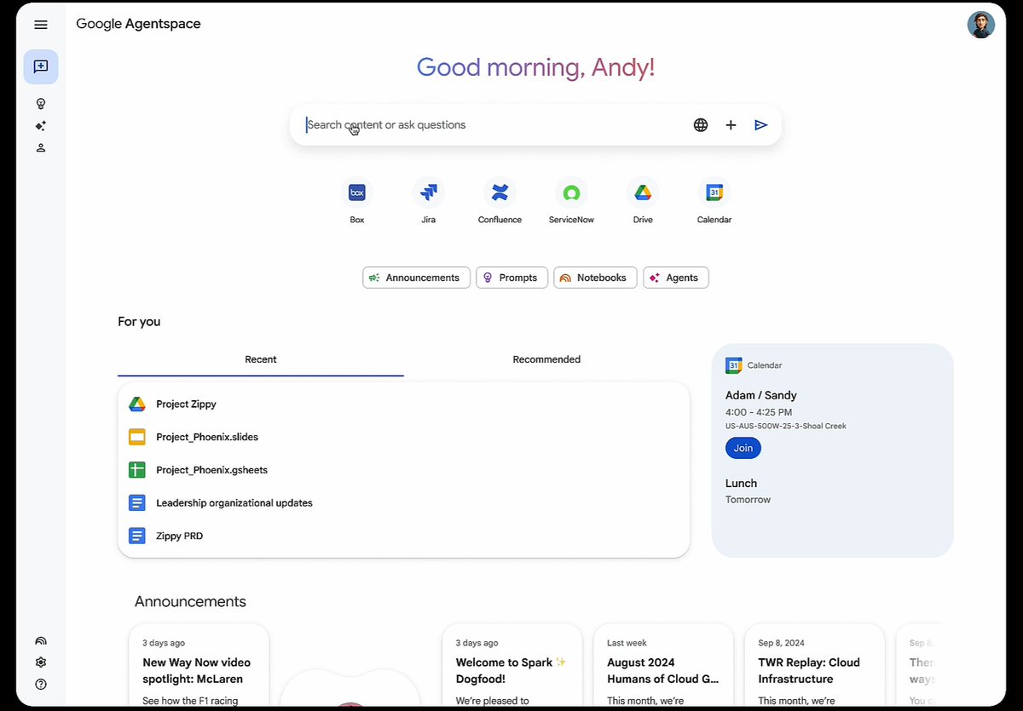The width and height of the screenshot is (1023, 711).
Task: Open the Confluence connector icon
Action: coord(500,193)
